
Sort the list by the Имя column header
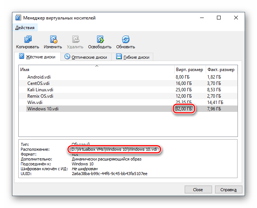pyautogui.click(x=96, y=70)
